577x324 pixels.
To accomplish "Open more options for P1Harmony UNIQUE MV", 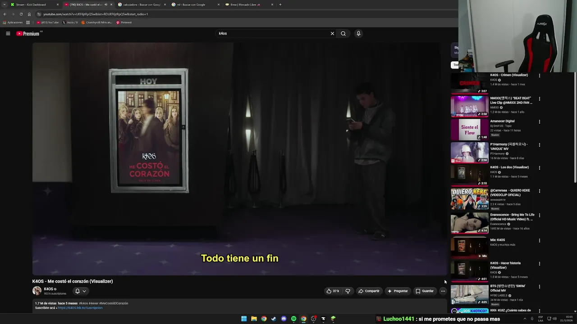I will click(539, 145).
